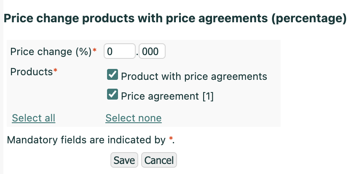
Task: Cancel the price change form
Action: tap(159, 160)
